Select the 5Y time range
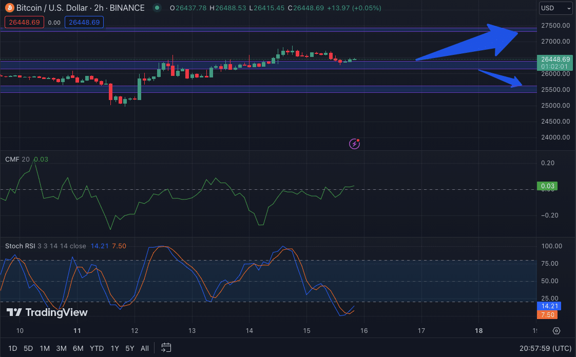The height and width of the screenshot is (357, 576). 130,348
